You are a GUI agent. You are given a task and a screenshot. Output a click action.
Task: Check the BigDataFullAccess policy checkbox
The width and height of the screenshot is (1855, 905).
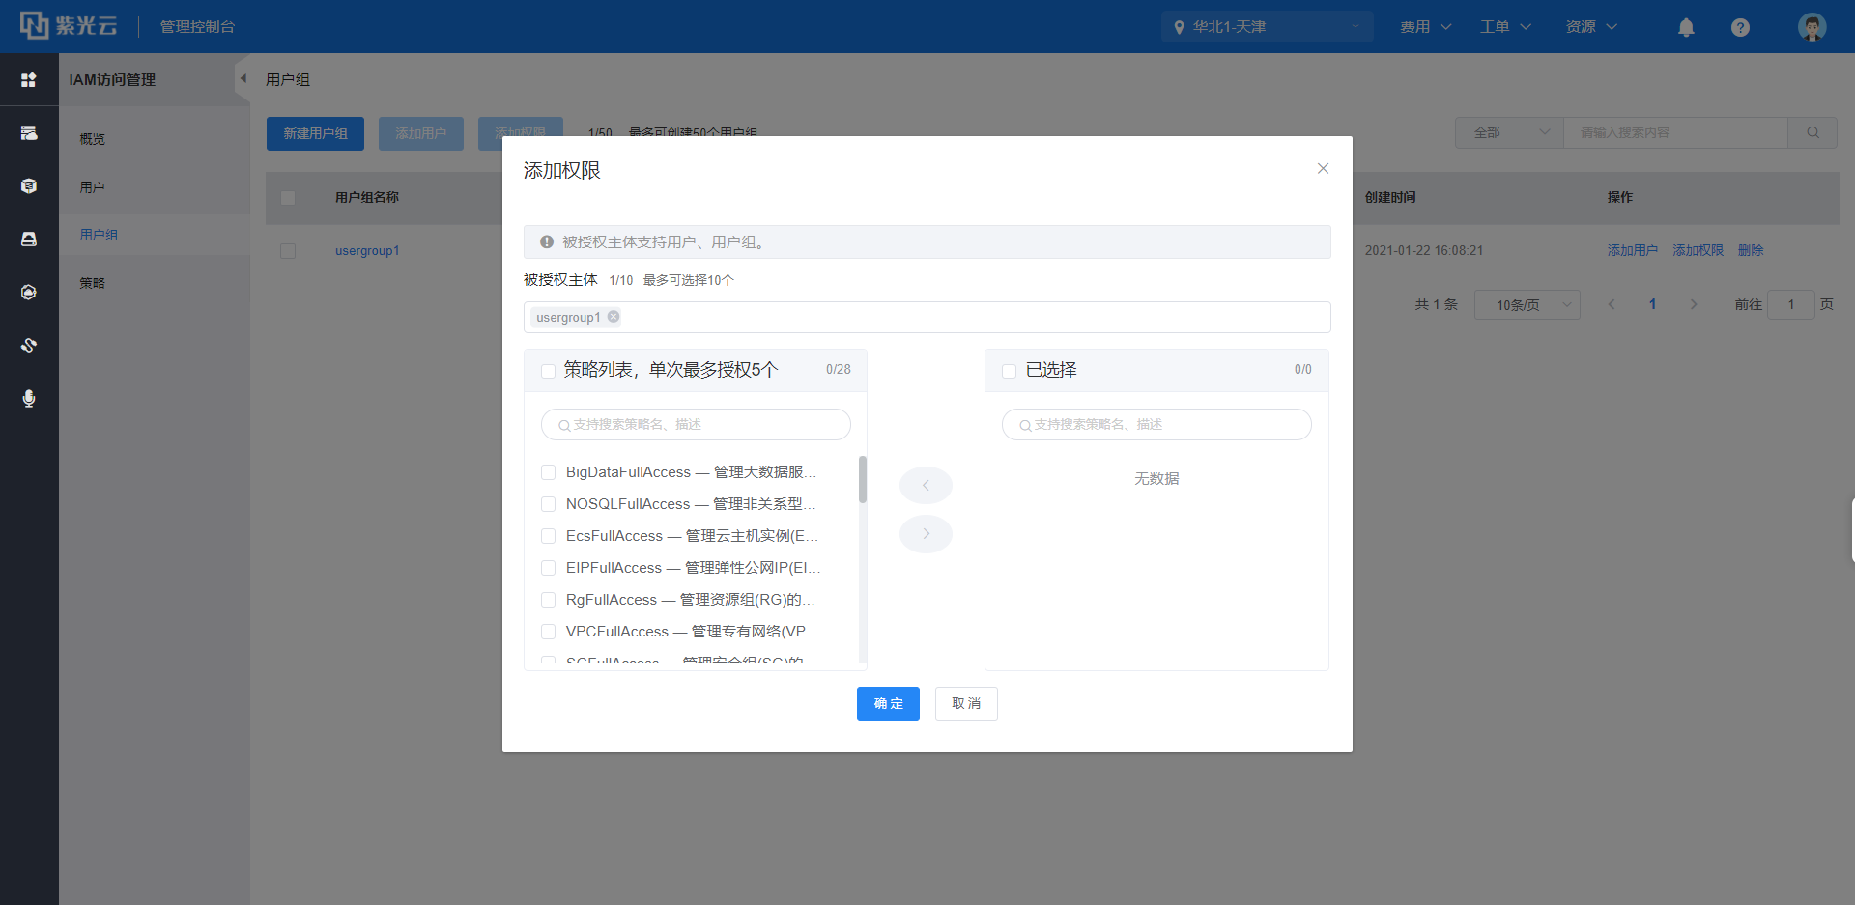[548, 472]
